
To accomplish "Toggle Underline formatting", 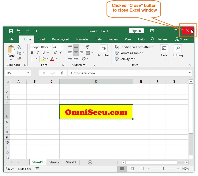I will coord(43,53).
